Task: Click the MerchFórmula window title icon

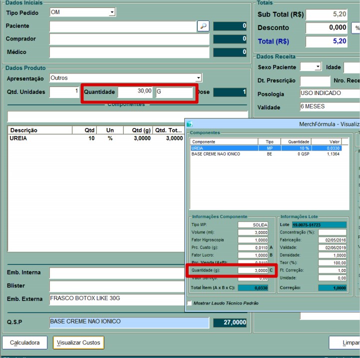Action: tap(190, 124)
